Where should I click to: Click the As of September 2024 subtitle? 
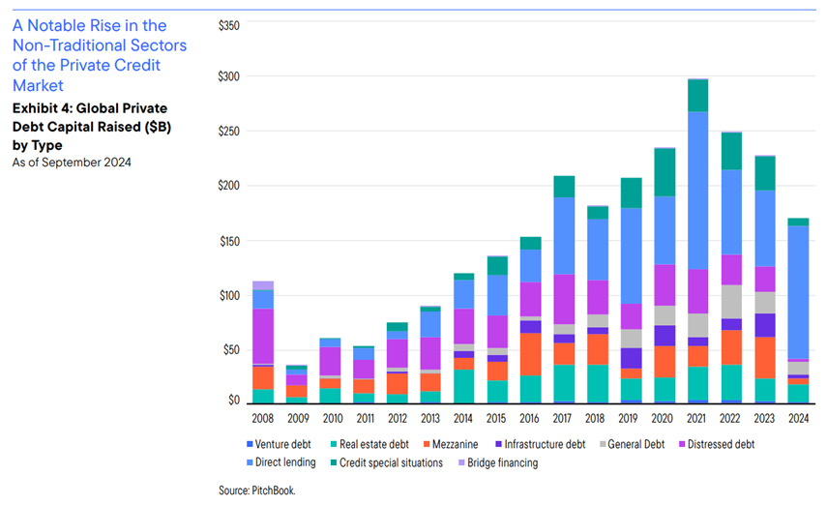coord(72,163)
